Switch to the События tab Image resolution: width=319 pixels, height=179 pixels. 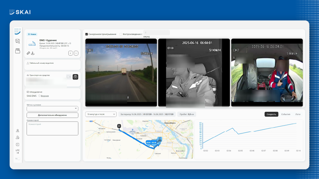tap(286, 114)
